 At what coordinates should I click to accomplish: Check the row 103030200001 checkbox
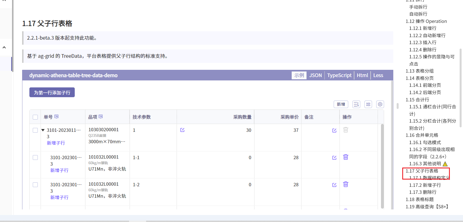pos(35,130)
